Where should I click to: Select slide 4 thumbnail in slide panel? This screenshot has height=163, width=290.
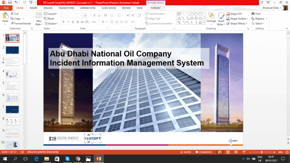pos(12,74)
